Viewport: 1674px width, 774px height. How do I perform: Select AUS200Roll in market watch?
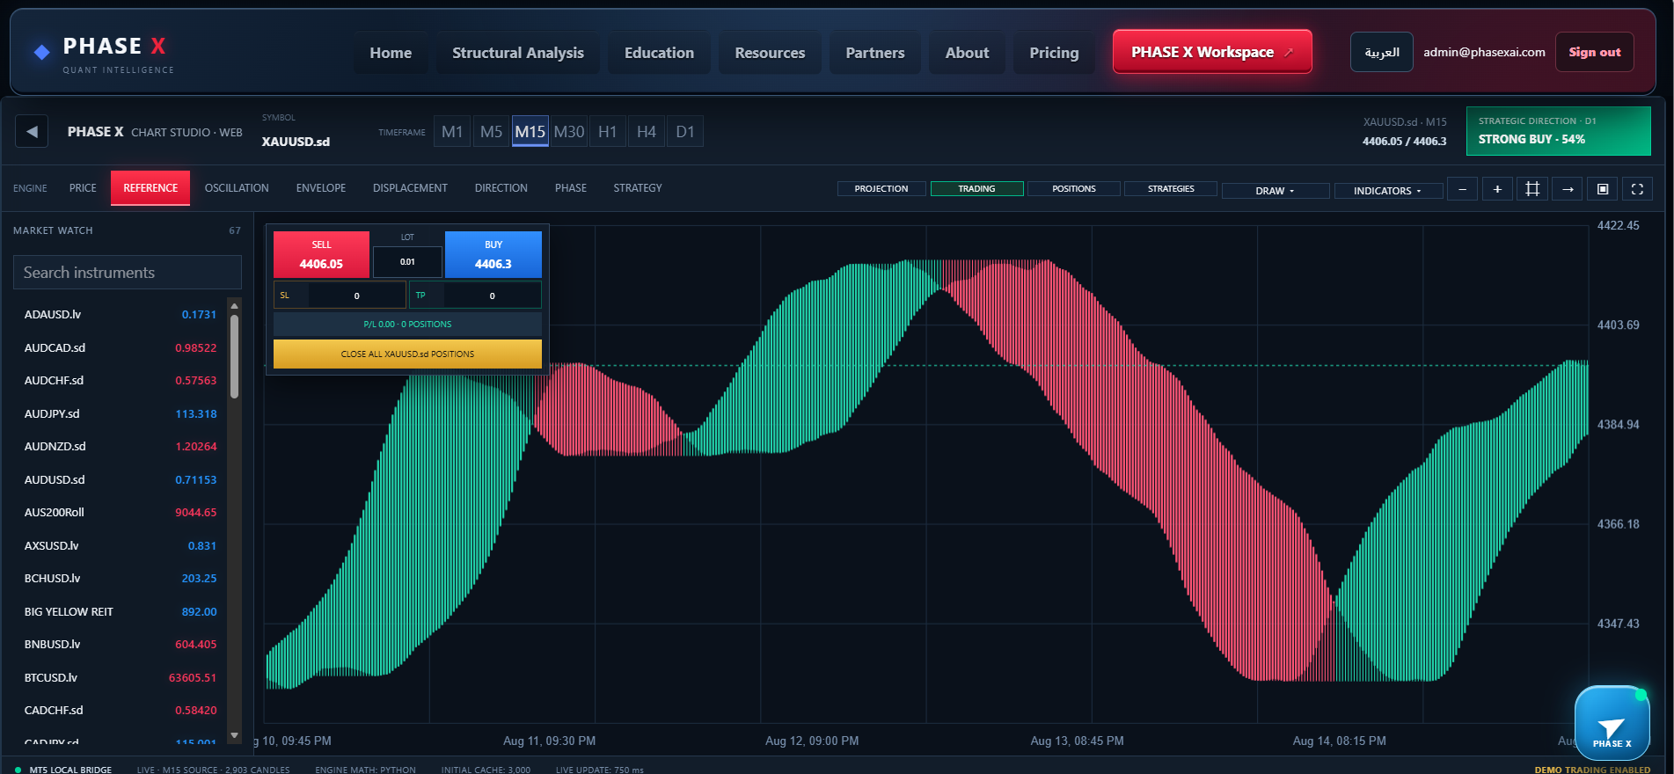tap(121, 512)
